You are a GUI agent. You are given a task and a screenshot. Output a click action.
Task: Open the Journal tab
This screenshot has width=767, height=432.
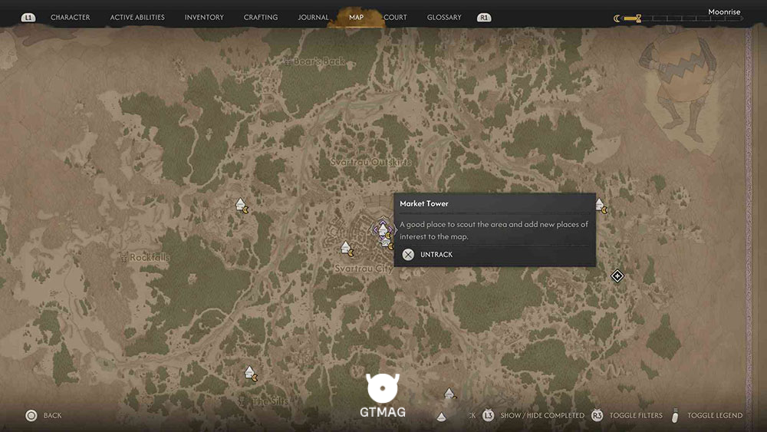[x=313, y=17]
